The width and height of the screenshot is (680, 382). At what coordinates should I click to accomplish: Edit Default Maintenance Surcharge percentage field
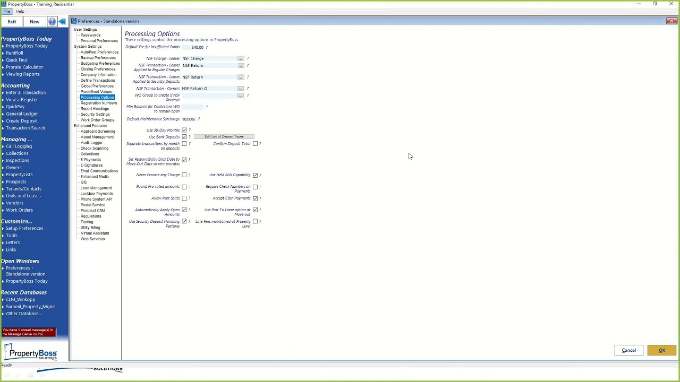click(x=189, y=119)
